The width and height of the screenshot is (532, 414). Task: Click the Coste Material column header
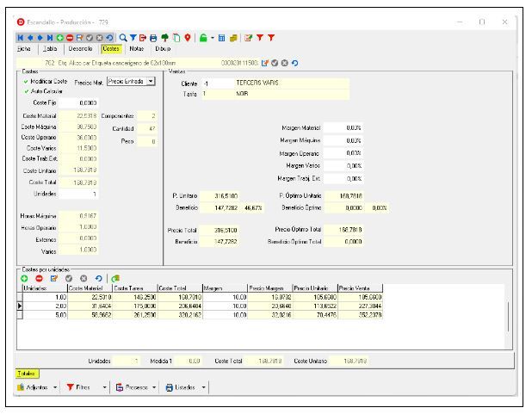click(90, 288)
